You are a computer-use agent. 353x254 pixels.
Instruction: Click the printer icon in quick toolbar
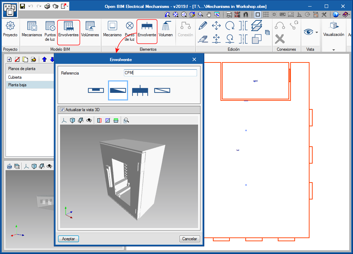pos(47,6)
